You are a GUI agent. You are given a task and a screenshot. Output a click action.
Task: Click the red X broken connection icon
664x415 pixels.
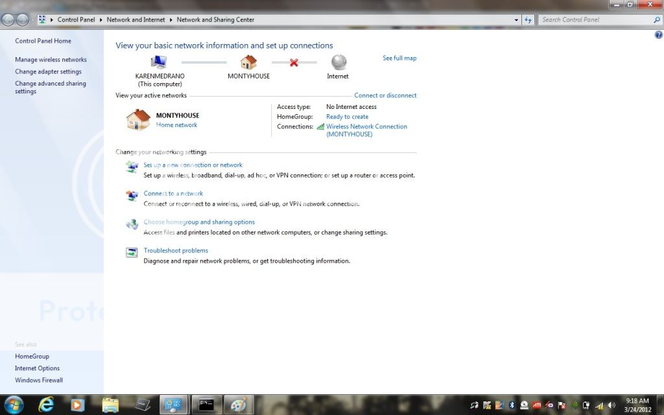(294, 63)
